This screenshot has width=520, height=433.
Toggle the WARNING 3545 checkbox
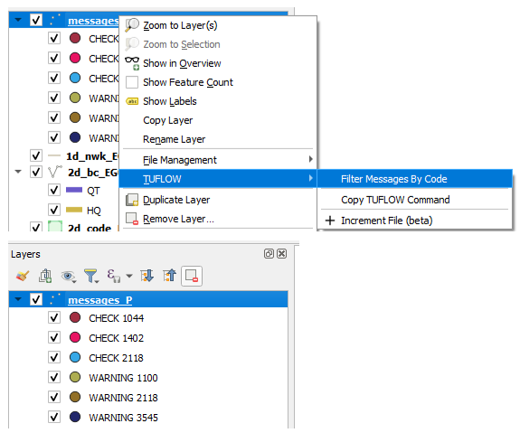pos(54,417)
